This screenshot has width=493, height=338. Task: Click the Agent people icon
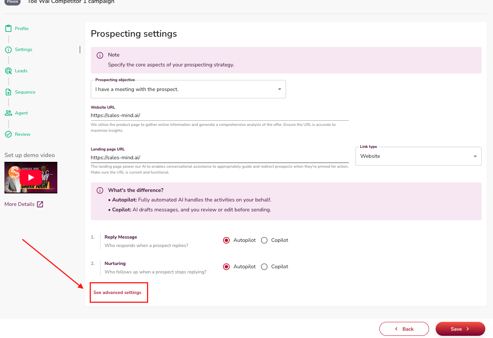(8, 113)
